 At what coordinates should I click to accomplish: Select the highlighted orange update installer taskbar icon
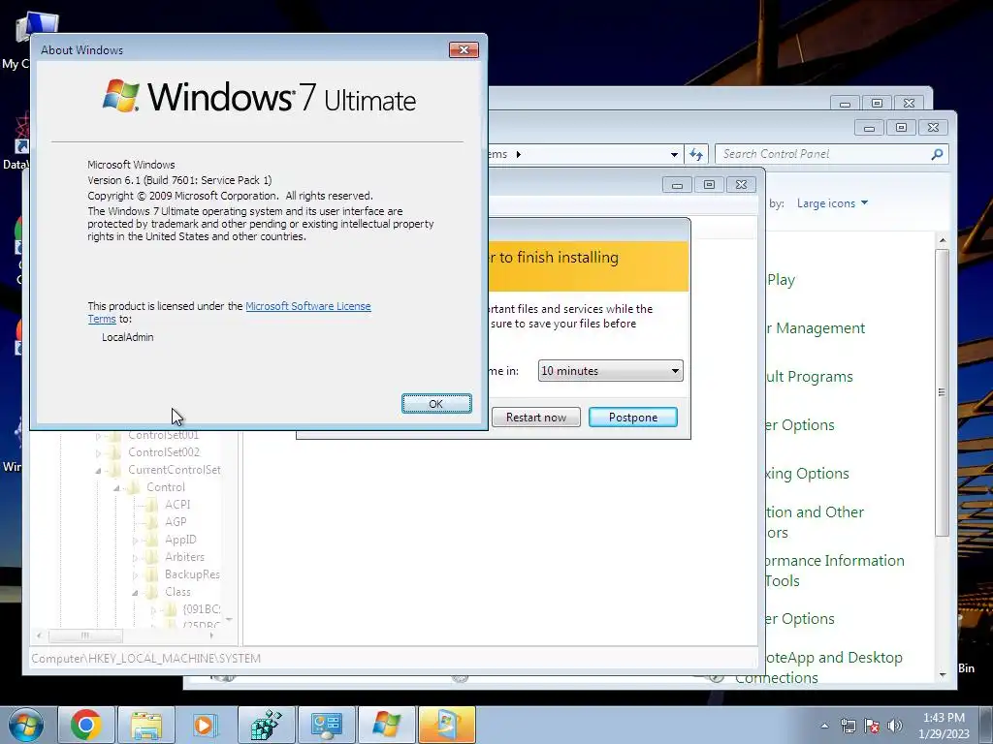(446, 725)
